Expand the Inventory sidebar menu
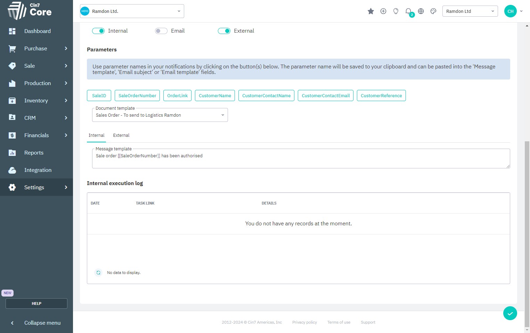This screenshot has width=530, height=333. click(x=36, y=101)
